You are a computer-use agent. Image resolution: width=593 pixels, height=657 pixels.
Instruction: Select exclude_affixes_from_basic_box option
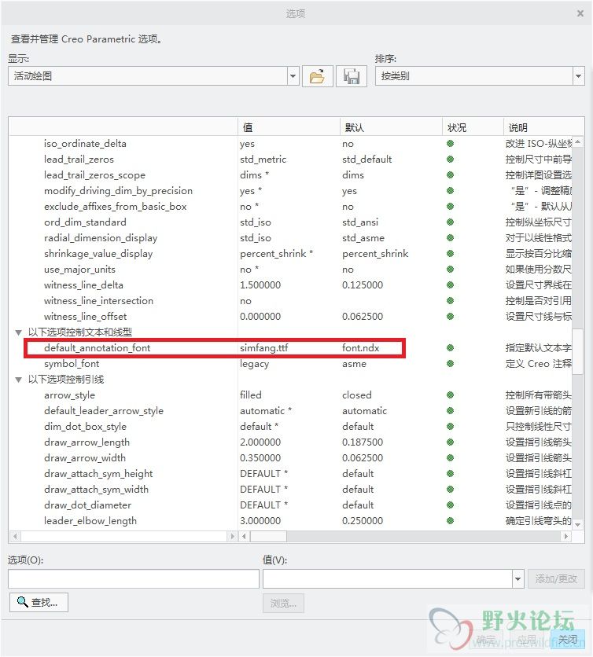click(116, 207)
